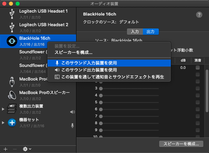Switch to the 入力 tab
Viewport: 209px width, 153px height.
click(135, 31)
